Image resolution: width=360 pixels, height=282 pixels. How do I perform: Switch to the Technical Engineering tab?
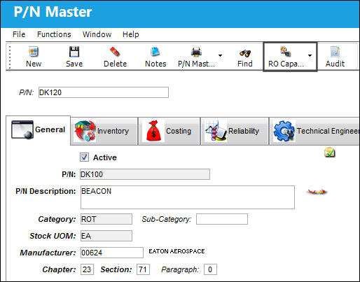pyautogui.click(x=314, y=131)
